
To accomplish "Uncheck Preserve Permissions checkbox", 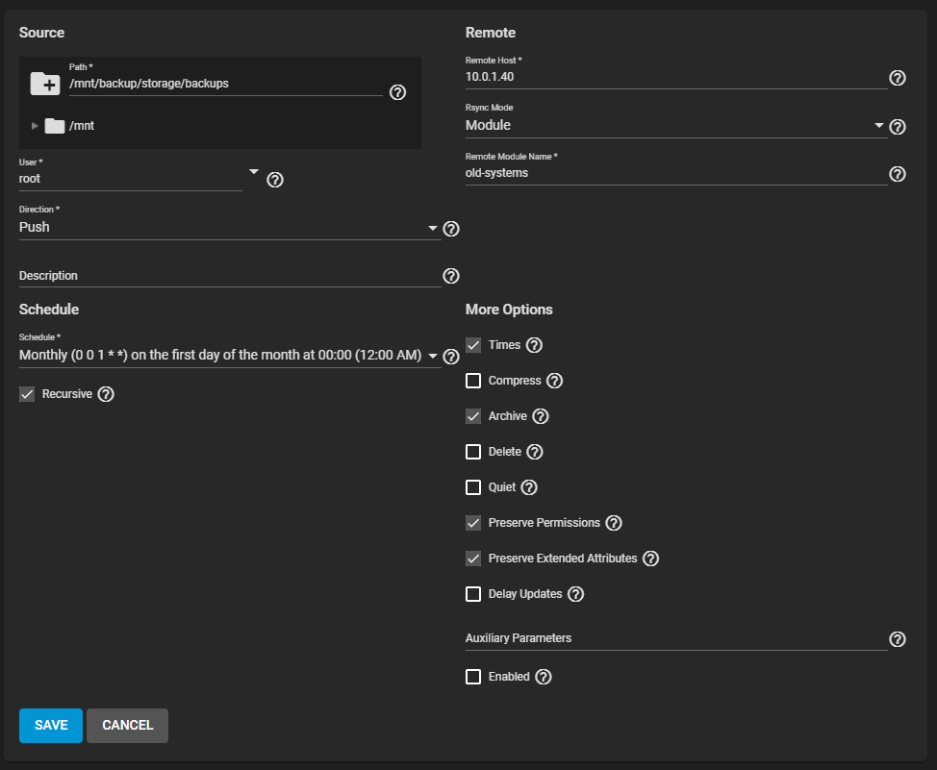I will click(x=473, y=523).
